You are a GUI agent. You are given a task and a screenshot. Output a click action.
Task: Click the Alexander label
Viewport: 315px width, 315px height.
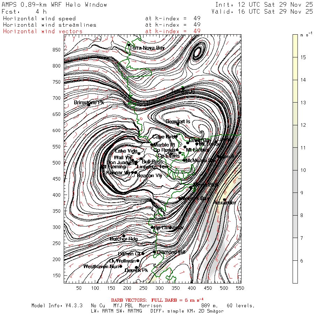coord(225,203)
